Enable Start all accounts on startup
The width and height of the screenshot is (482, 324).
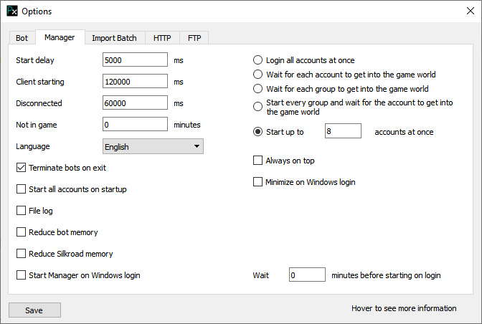[x=22, y=189]
